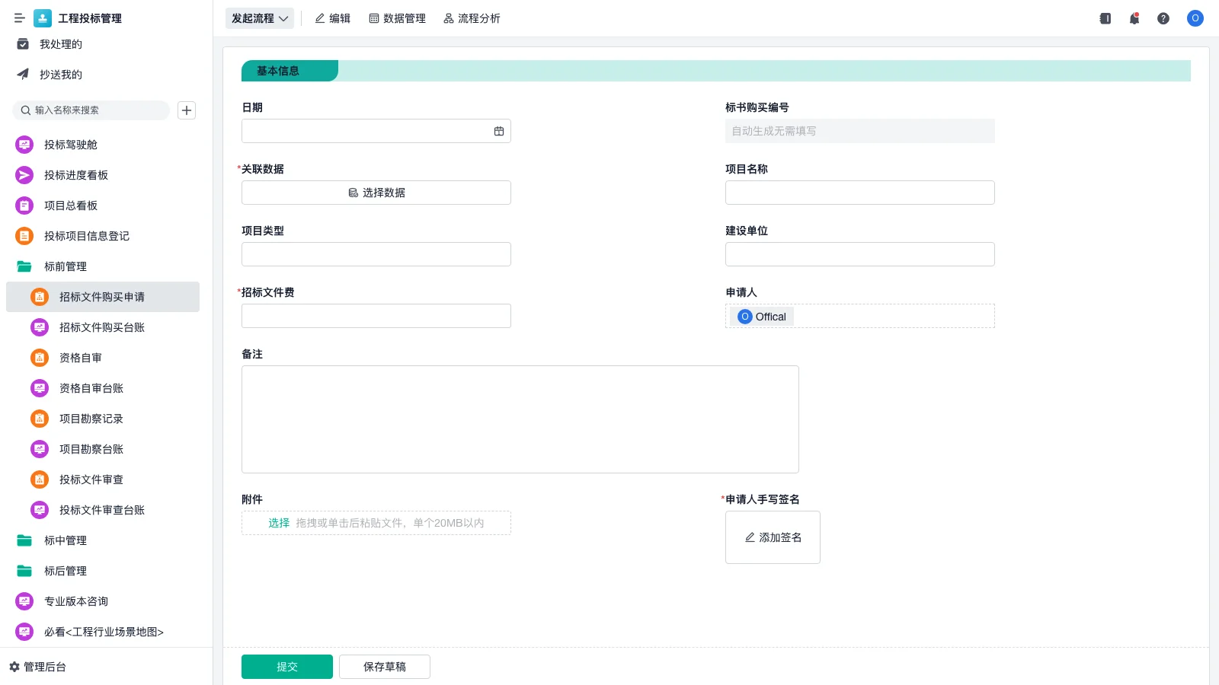1219x685 pixels.
Task: Click the 工程投标管理 app logo icon
Action: (43, 18)
